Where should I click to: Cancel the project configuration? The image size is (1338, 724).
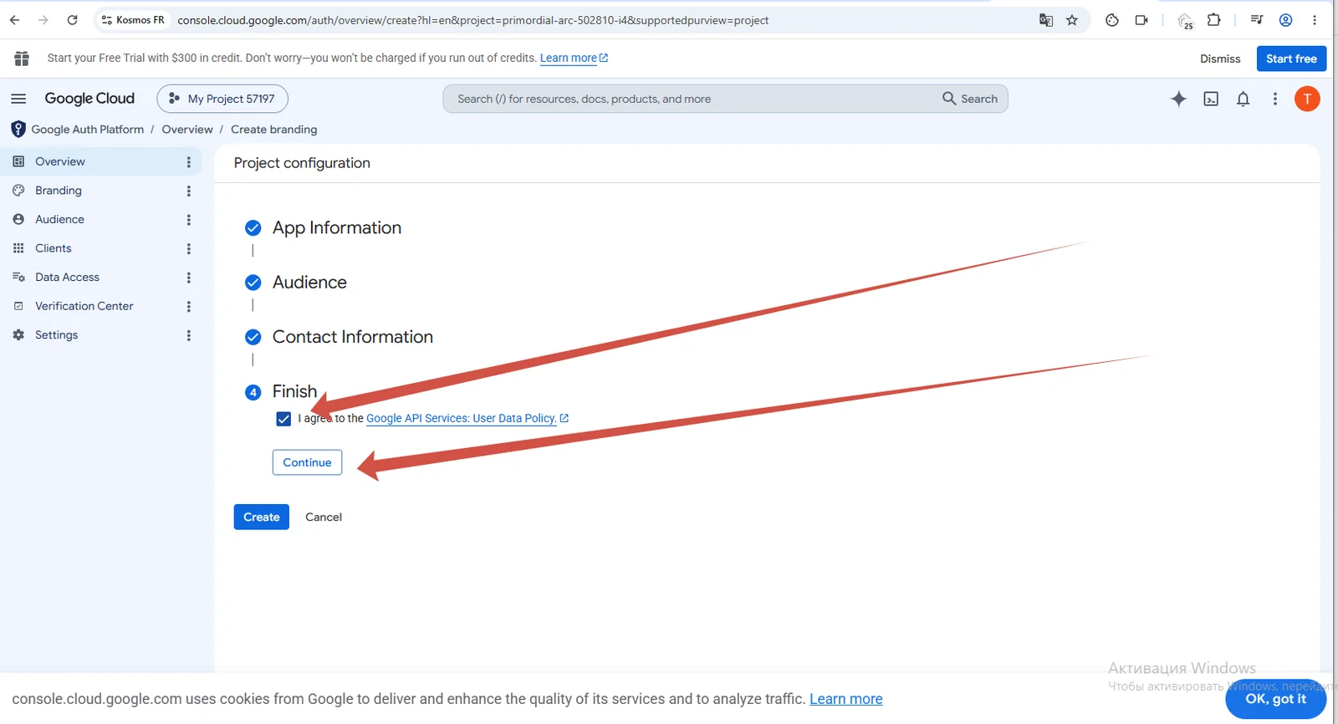coord(324,517)
